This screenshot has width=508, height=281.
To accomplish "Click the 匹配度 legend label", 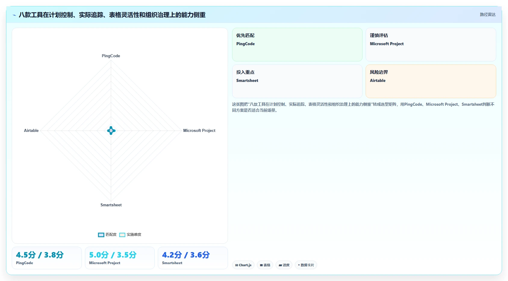I will pos(111,235).
